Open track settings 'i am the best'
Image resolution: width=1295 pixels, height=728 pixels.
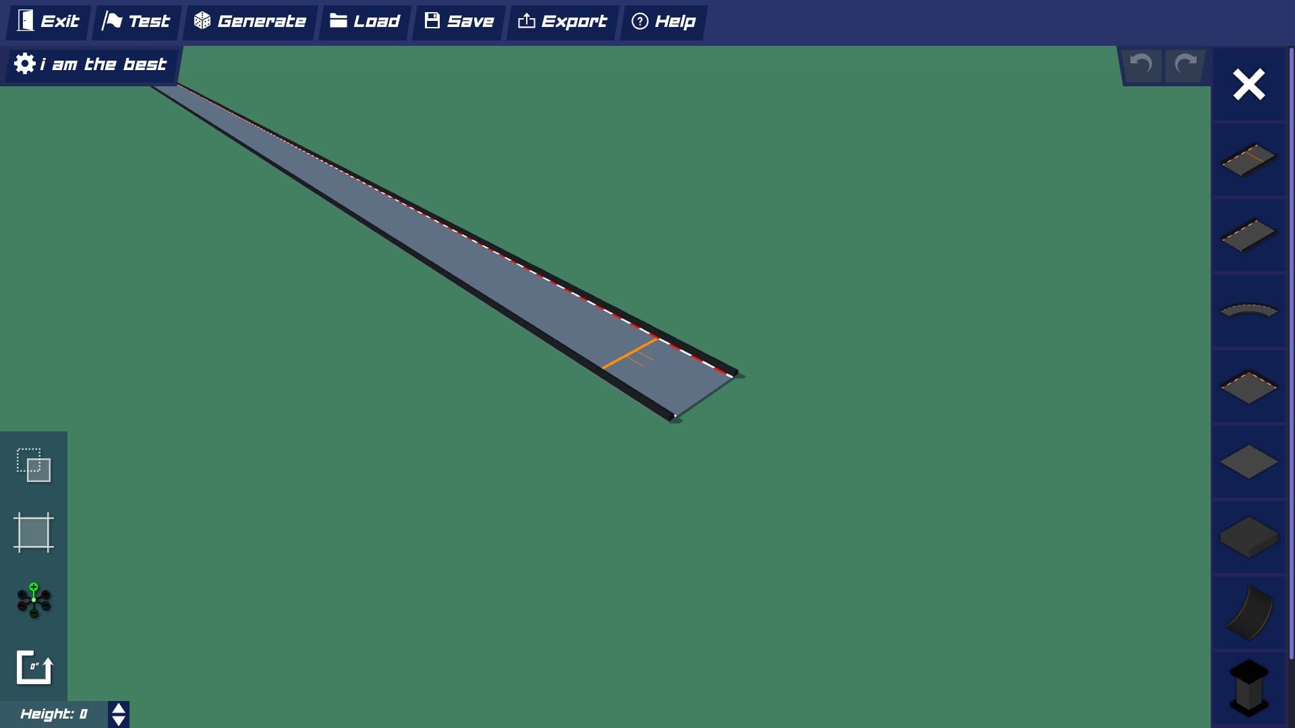tap(90, 65)
